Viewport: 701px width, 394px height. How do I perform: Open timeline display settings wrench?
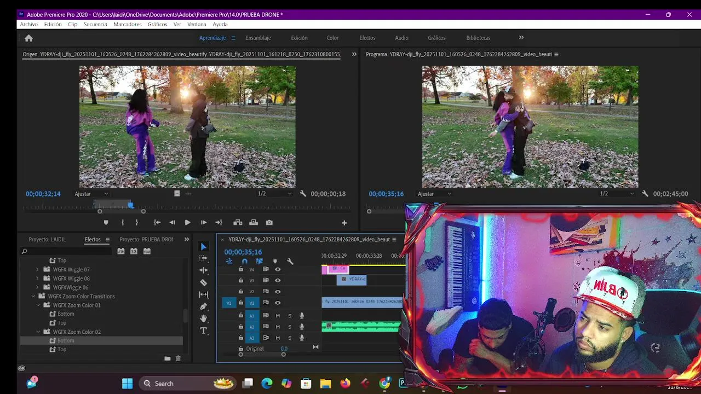tap(290, 262)
